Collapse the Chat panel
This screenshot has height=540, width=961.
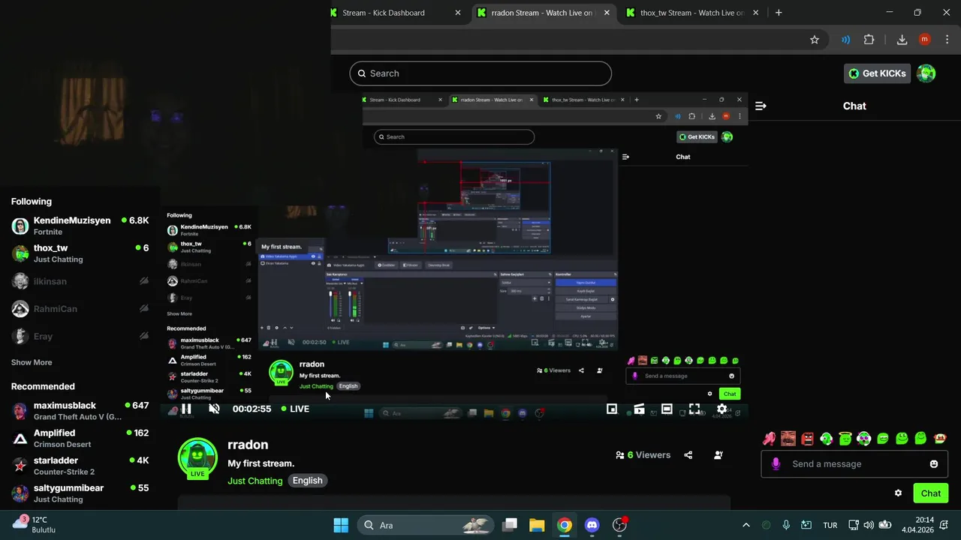pos(761,106)
